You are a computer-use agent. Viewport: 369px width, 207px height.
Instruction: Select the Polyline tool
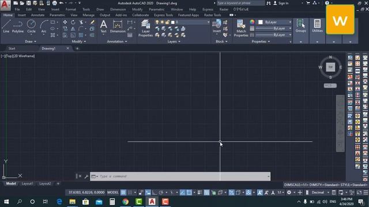click(x=18, y=26)
